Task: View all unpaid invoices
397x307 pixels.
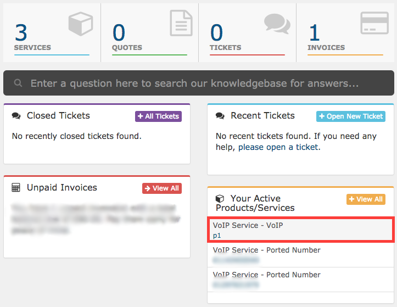Action: [x=162, y=188]
